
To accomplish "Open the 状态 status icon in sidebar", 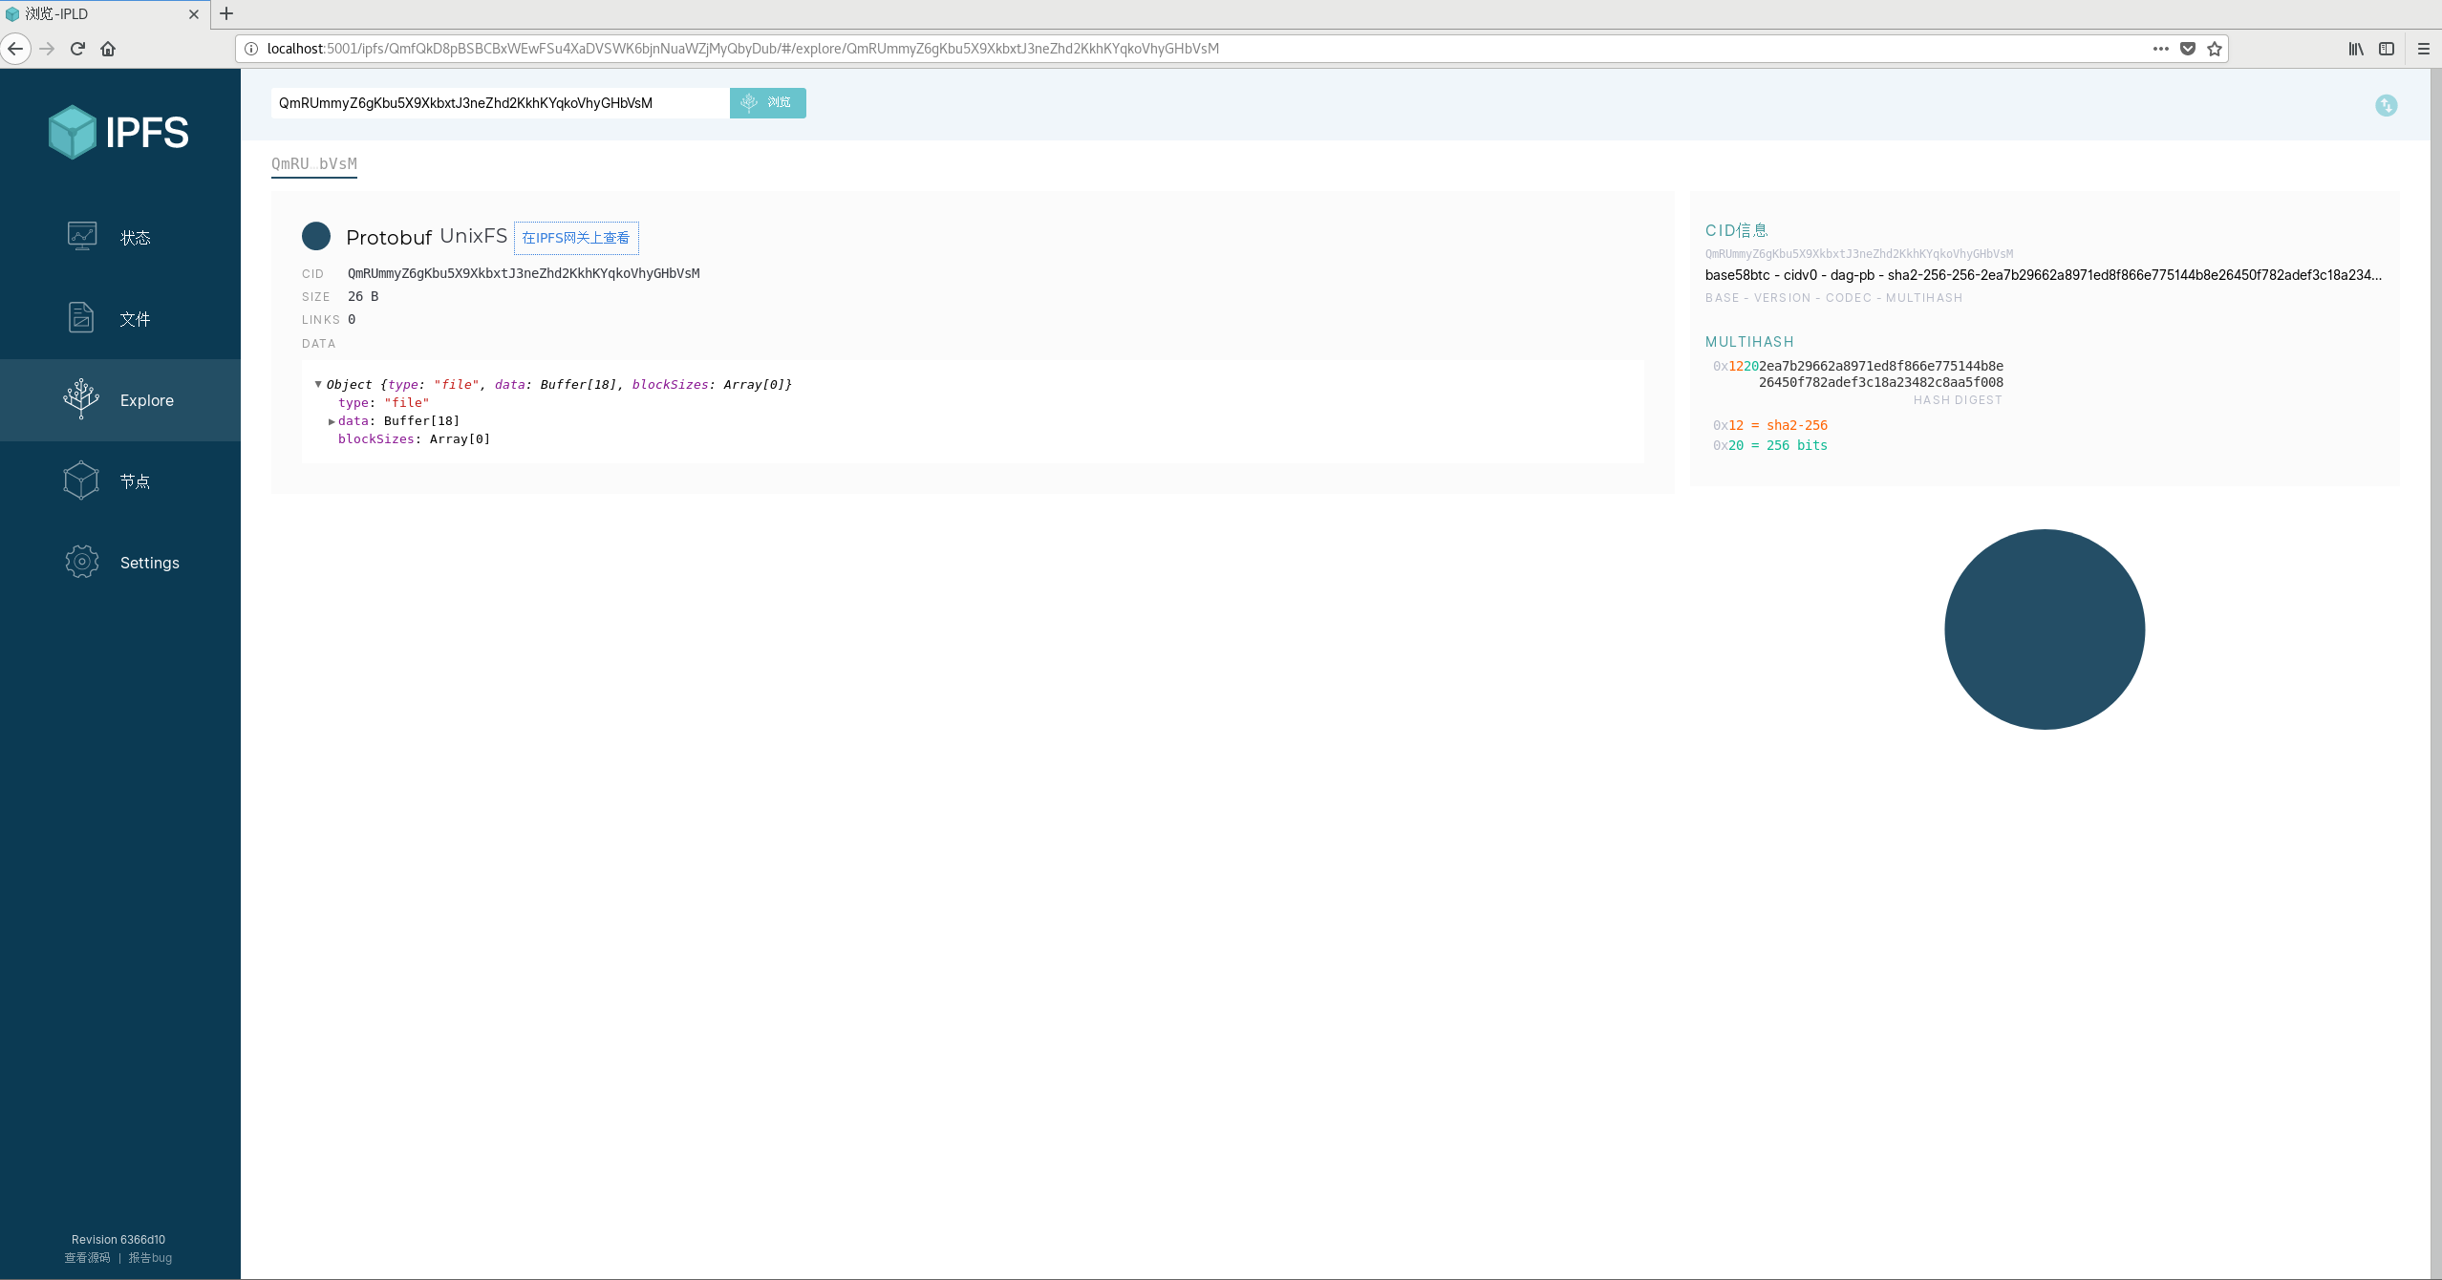I will (82, 236).
